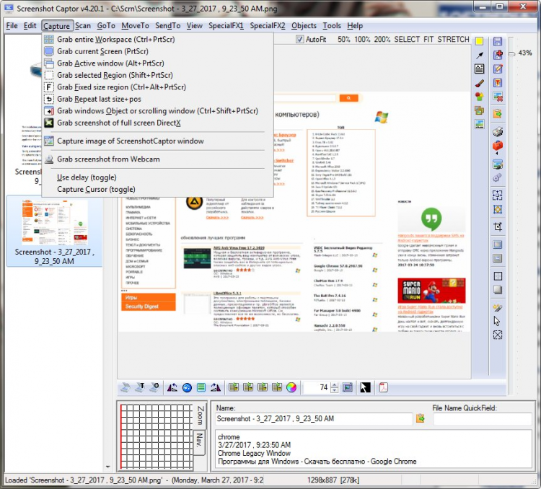This screenshot has width=541, height=489.
Task: Click the floppy disk save icon
Action: point(498,41)
